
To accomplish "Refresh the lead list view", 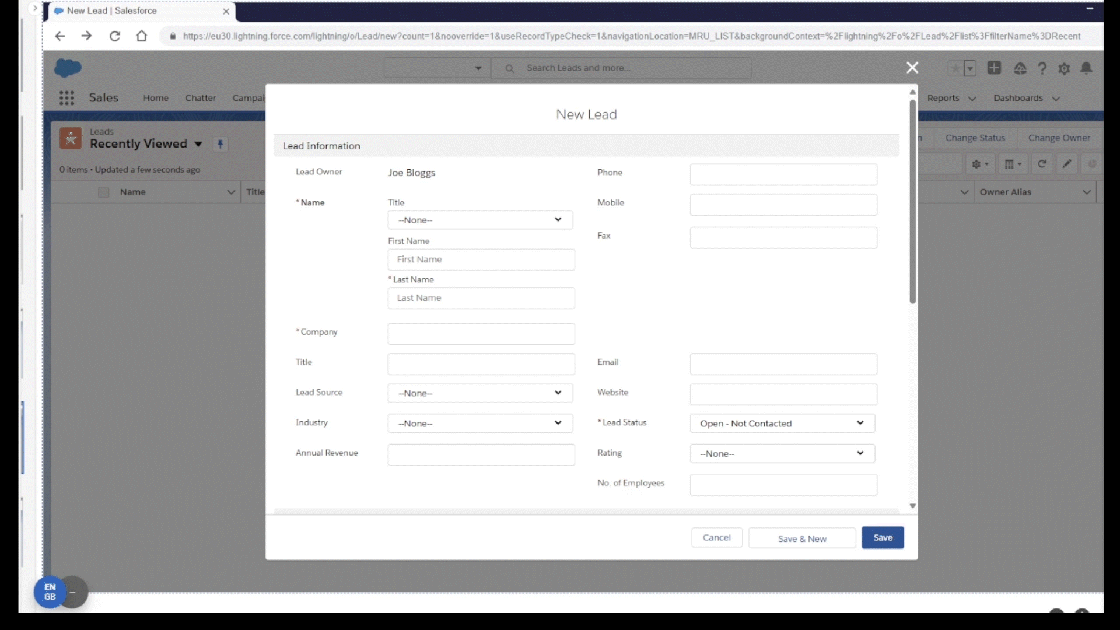I will tap(1042, 164).
